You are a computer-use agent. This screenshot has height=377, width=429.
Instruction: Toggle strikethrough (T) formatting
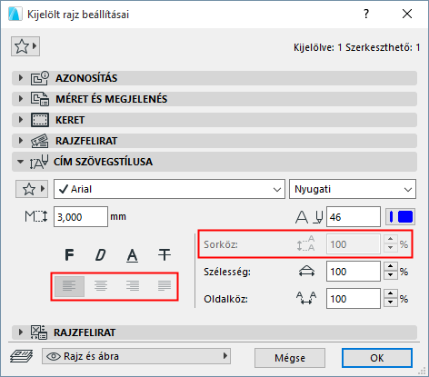point(165,254)
